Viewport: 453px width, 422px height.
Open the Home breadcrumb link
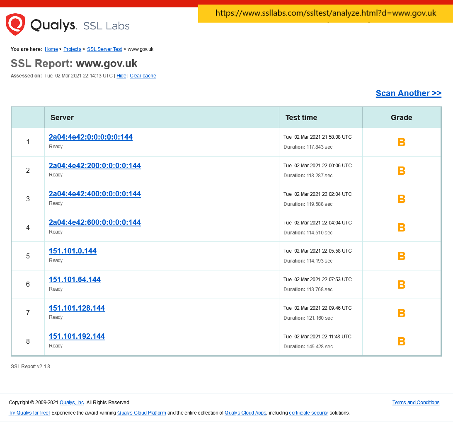[51, 49]
